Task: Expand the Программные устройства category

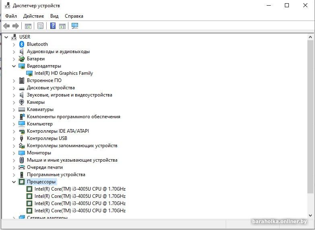Action: 14,175
